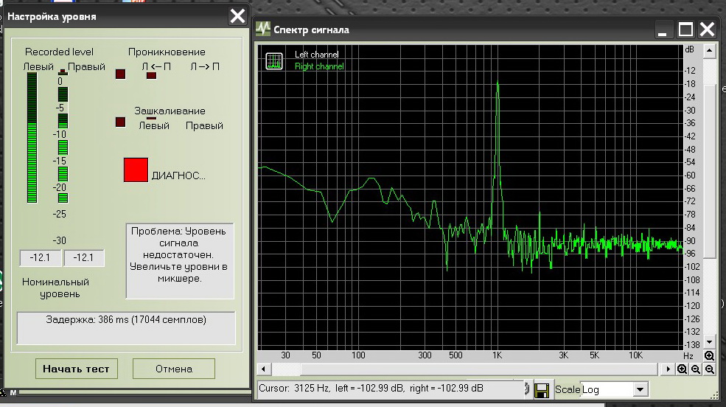Minimize the Спектр сигнала window
Image resolution: width=726 pixels, height=407 pixels.
click(663, 30)
